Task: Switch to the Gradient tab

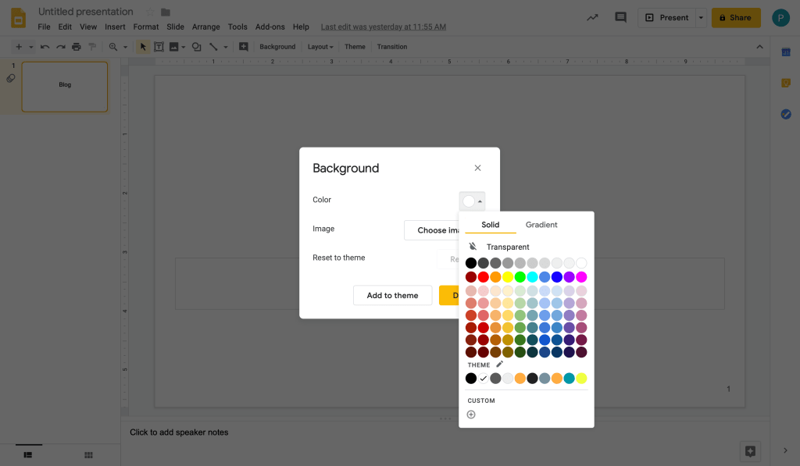Action: point(541,225)
